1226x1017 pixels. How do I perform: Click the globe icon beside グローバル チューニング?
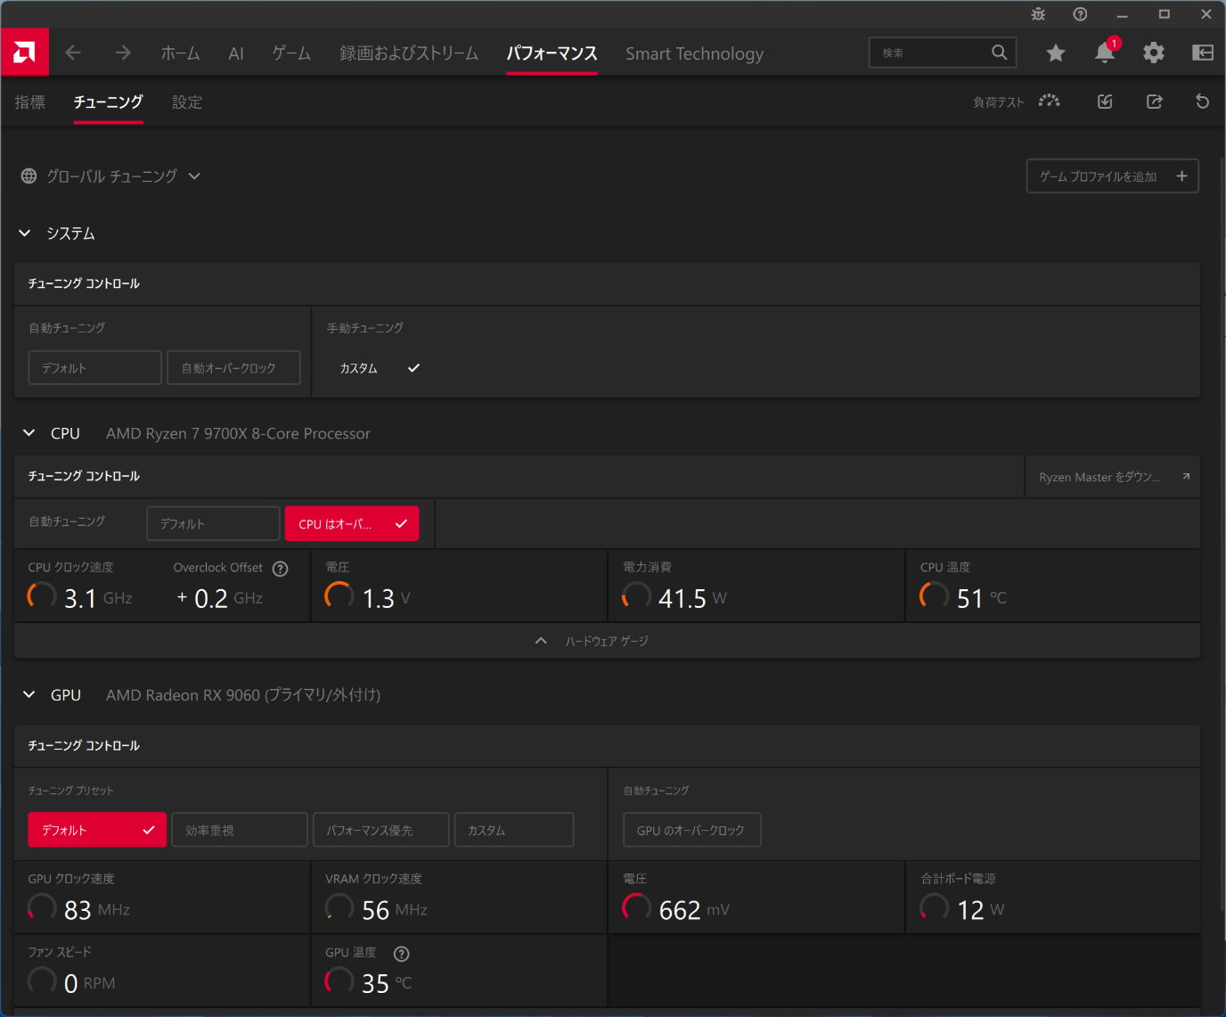[x=29, y=176]
